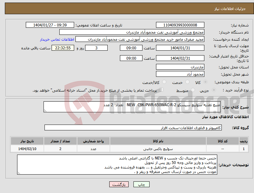Click the نام کالا column header
The height and width of the screenshot is (193, 254).
(158, 141)
